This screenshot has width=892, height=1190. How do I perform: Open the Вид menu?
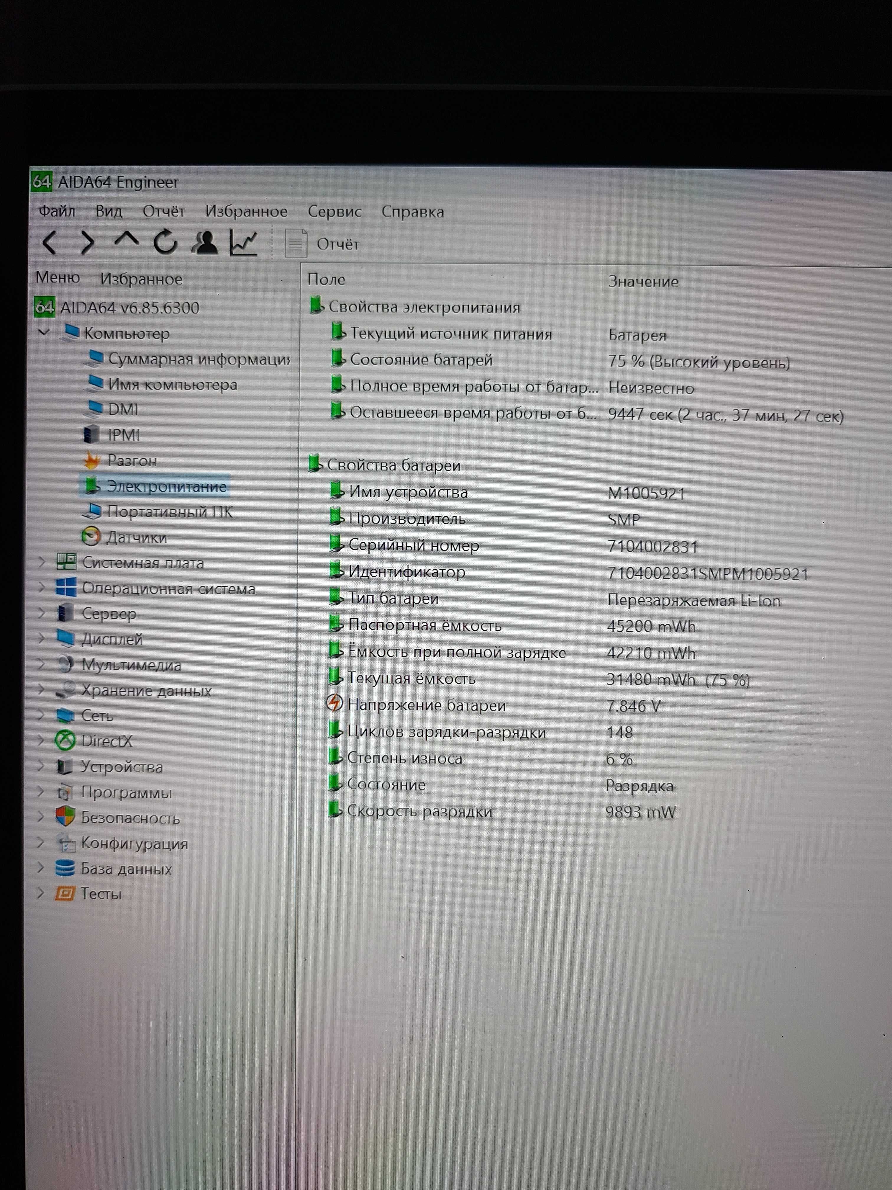(109, 211)
